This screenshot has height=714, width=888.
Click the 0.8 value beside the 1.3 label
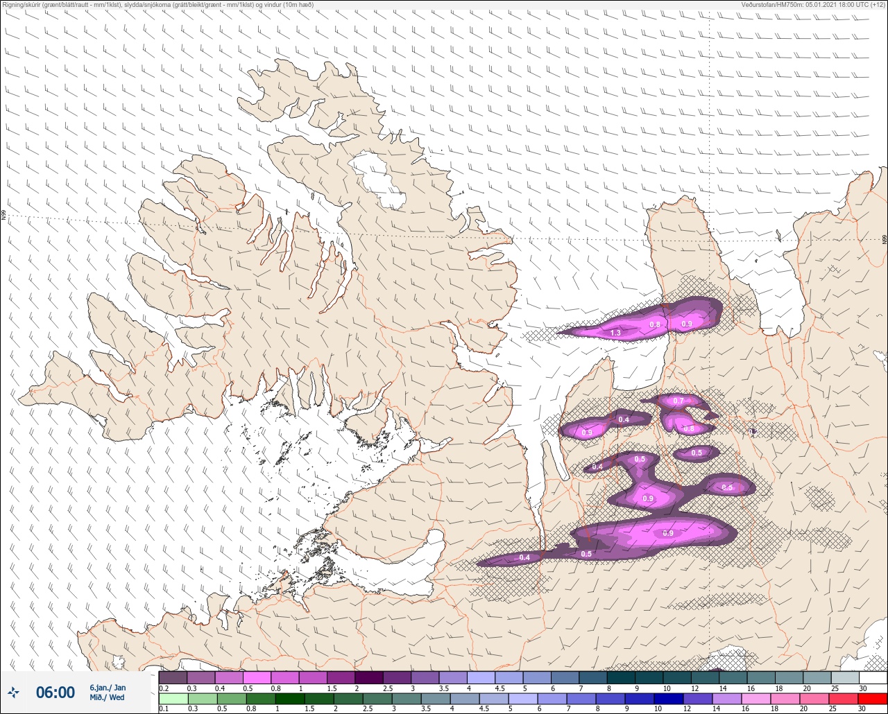coord(654,324)
